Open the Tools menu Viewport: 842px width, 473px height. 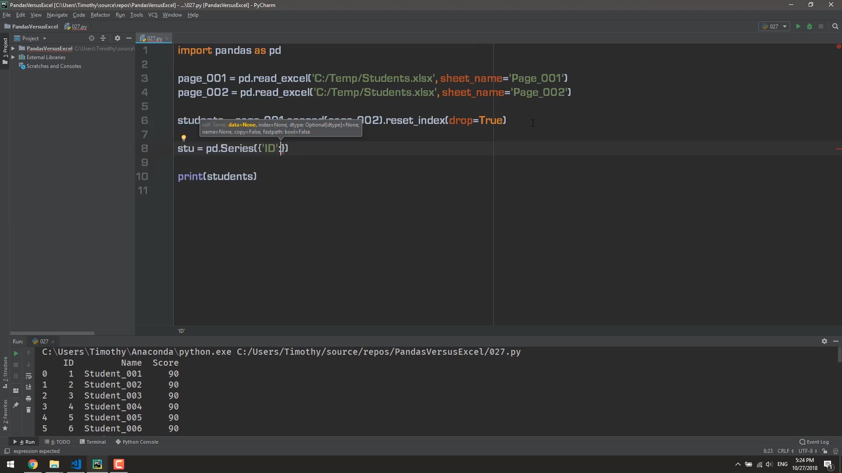136,15
